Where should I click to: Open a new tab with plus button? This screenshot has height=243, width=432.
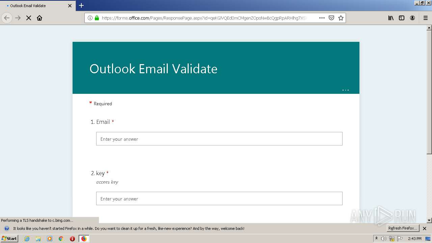[x=81, y=5]
